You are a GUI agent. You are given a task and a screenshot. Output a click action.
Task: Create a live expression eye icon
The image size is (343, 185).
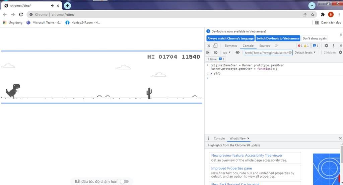[237, 53]
